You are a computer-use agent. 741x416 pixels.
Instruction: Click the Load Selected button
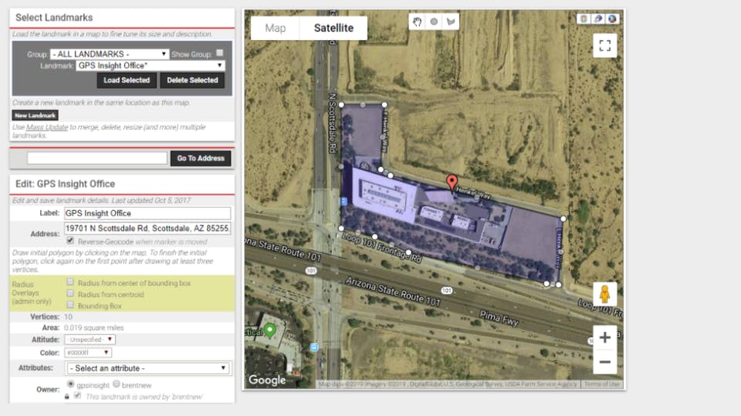coord(127,80)
